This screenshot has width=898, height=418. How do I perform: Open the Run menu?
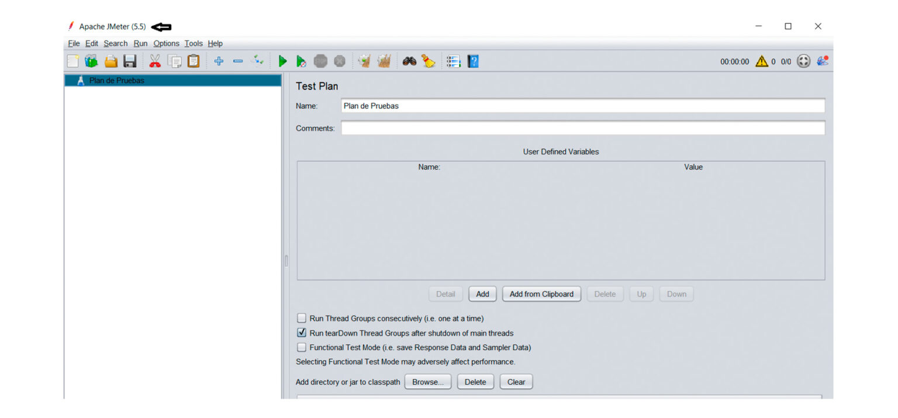point(140,43)
